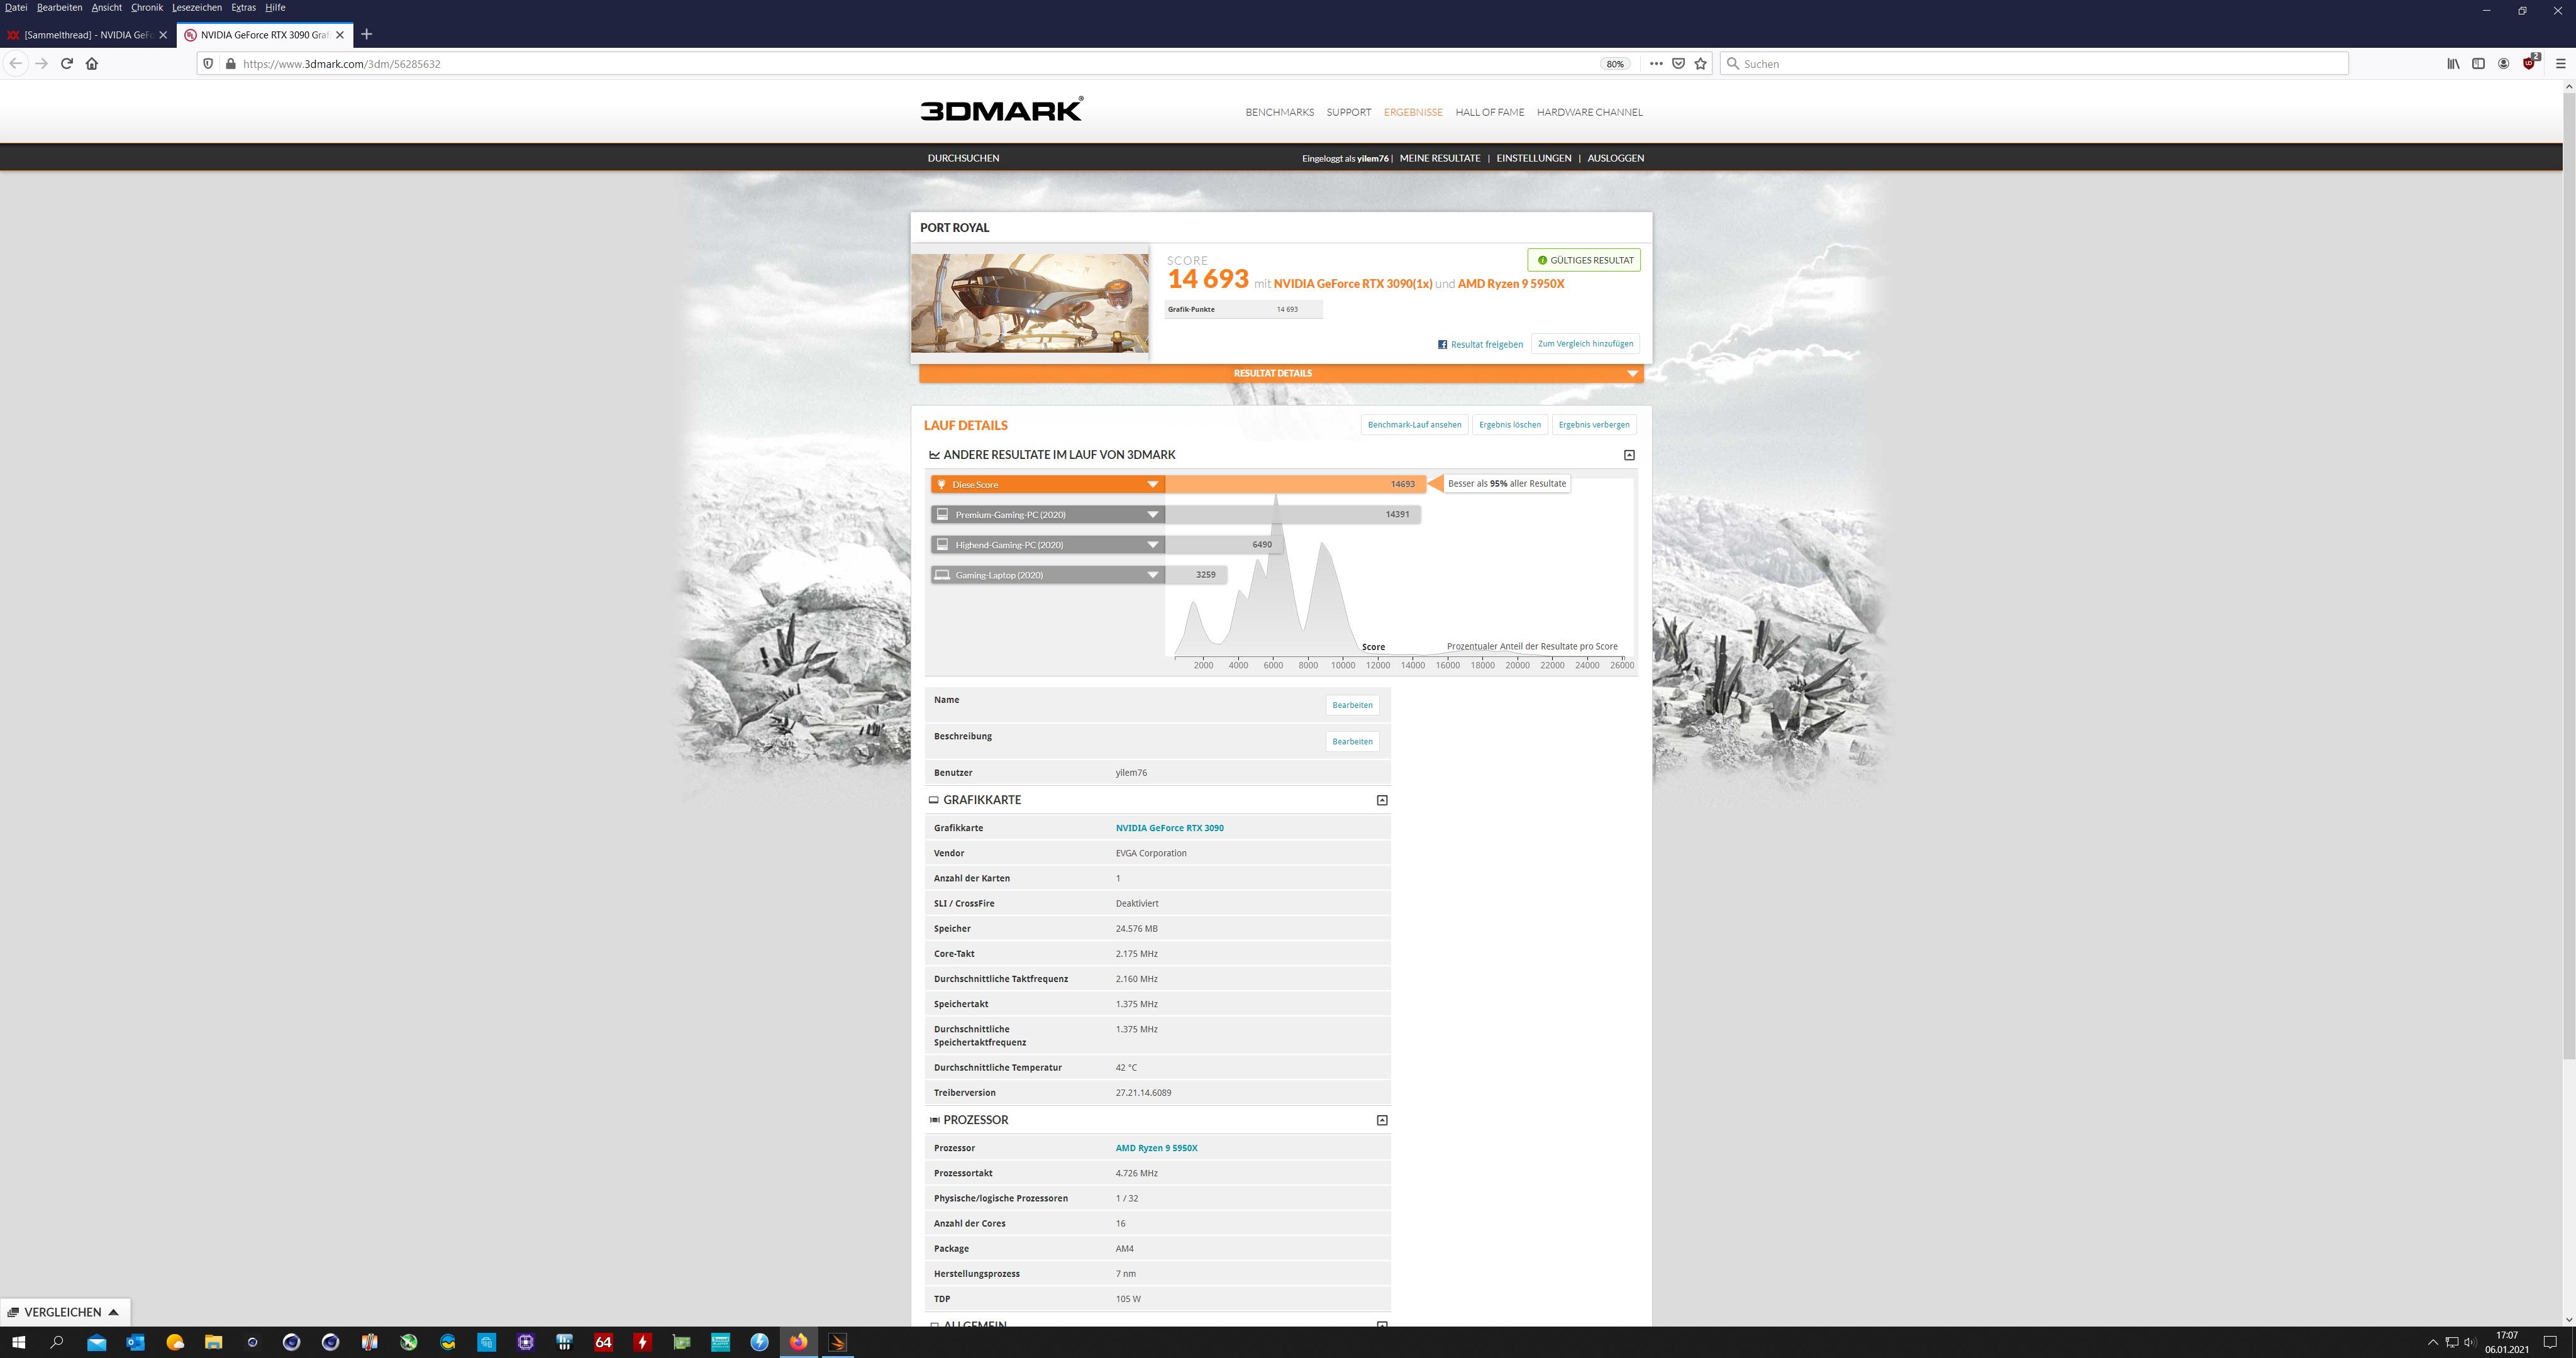The image size is (2576, 1358).
Task: Click the browser reload icon
Action: click(66, 63)
